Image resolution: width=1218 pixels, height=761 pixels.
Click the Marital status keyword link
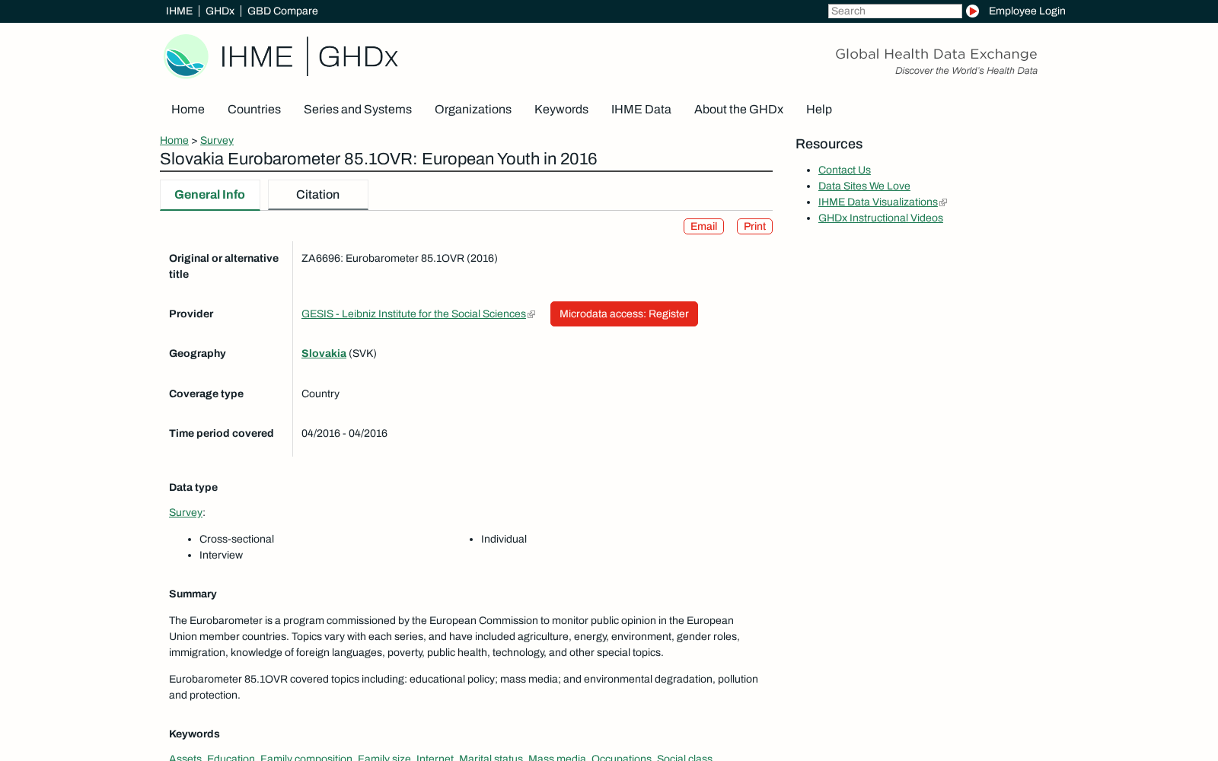tap(490, 757)
